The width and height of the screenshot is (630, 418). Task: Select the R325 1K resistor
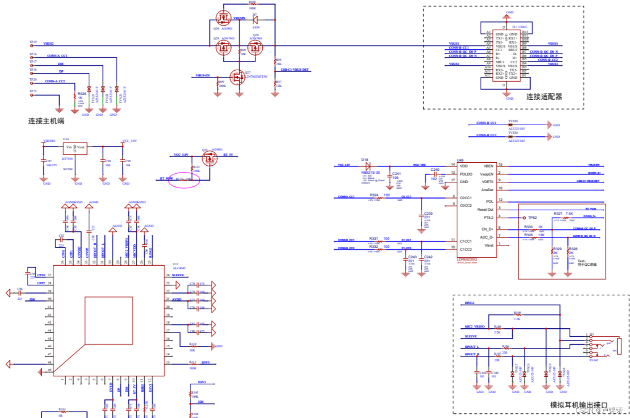point(74,97)
